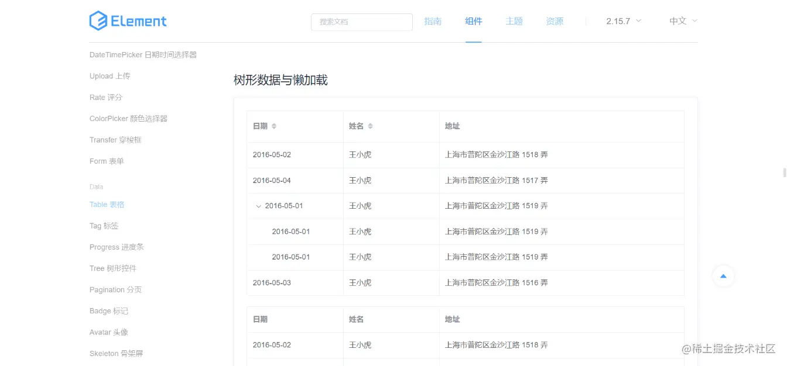Open Transfer 穿梭框 in sidebar
The width and height of the screenshot is (787, 366).
pos(115,140)
